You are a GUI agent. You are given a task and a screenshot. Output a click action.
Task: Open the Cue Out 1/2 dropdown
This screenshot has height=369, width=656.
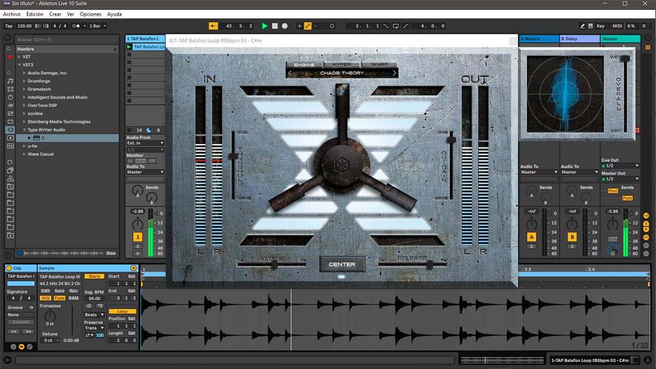click(620, 166)
